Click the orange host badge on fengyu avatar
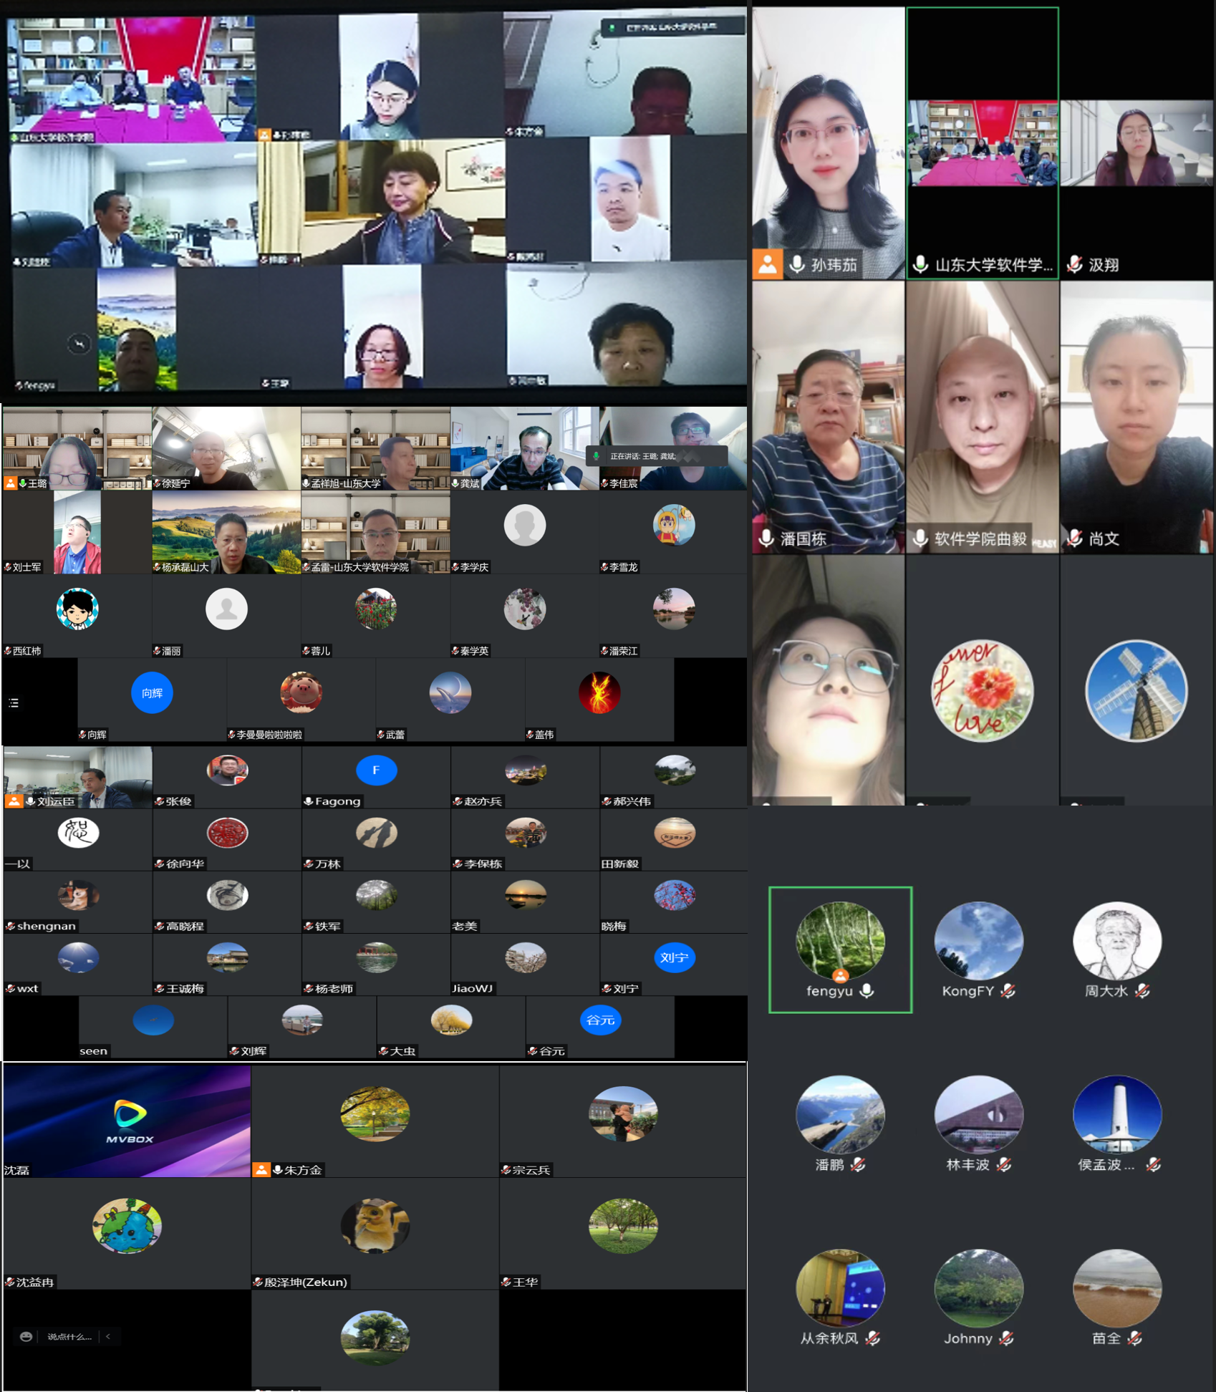 pyautogui.click(x=840, y=975)
